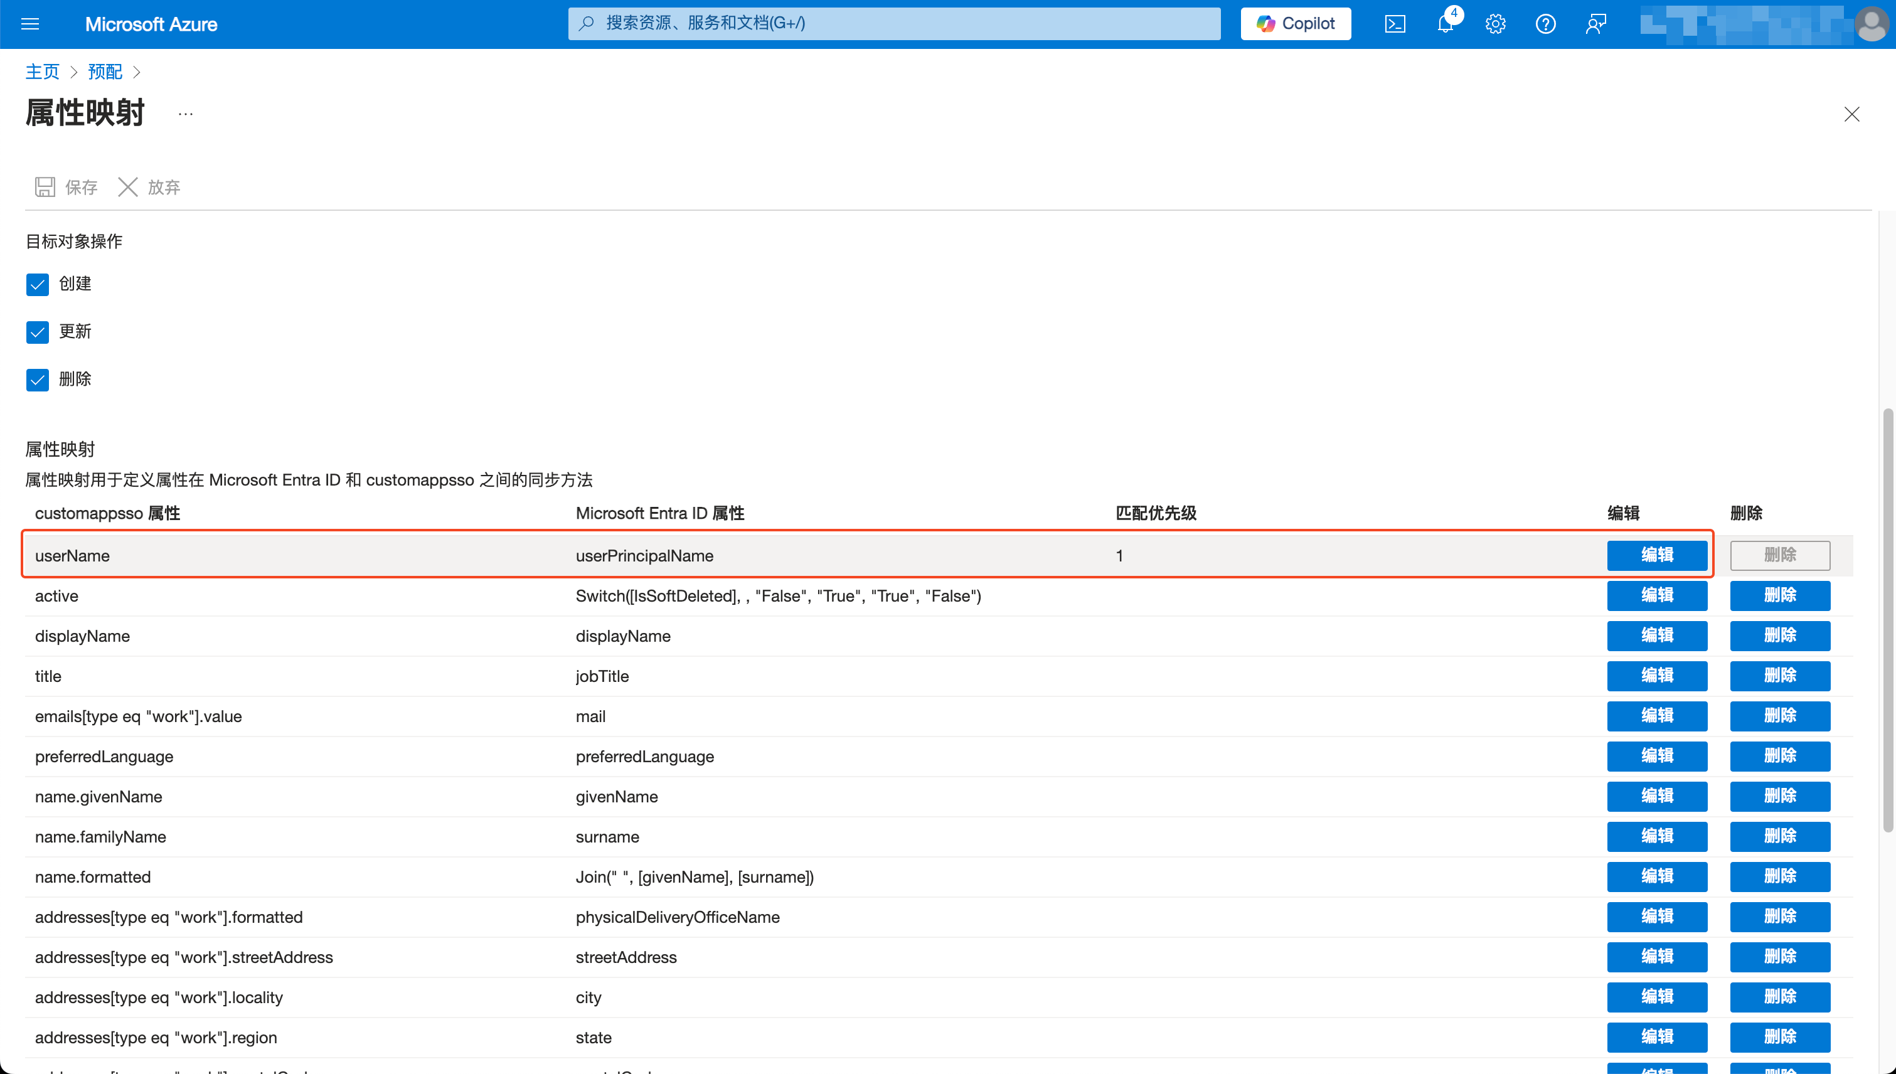Image resolution: width=1896 pixels, height=1074 pixels.
Task: Click the feedback icon in top bar
Action: pos(1595,24)
